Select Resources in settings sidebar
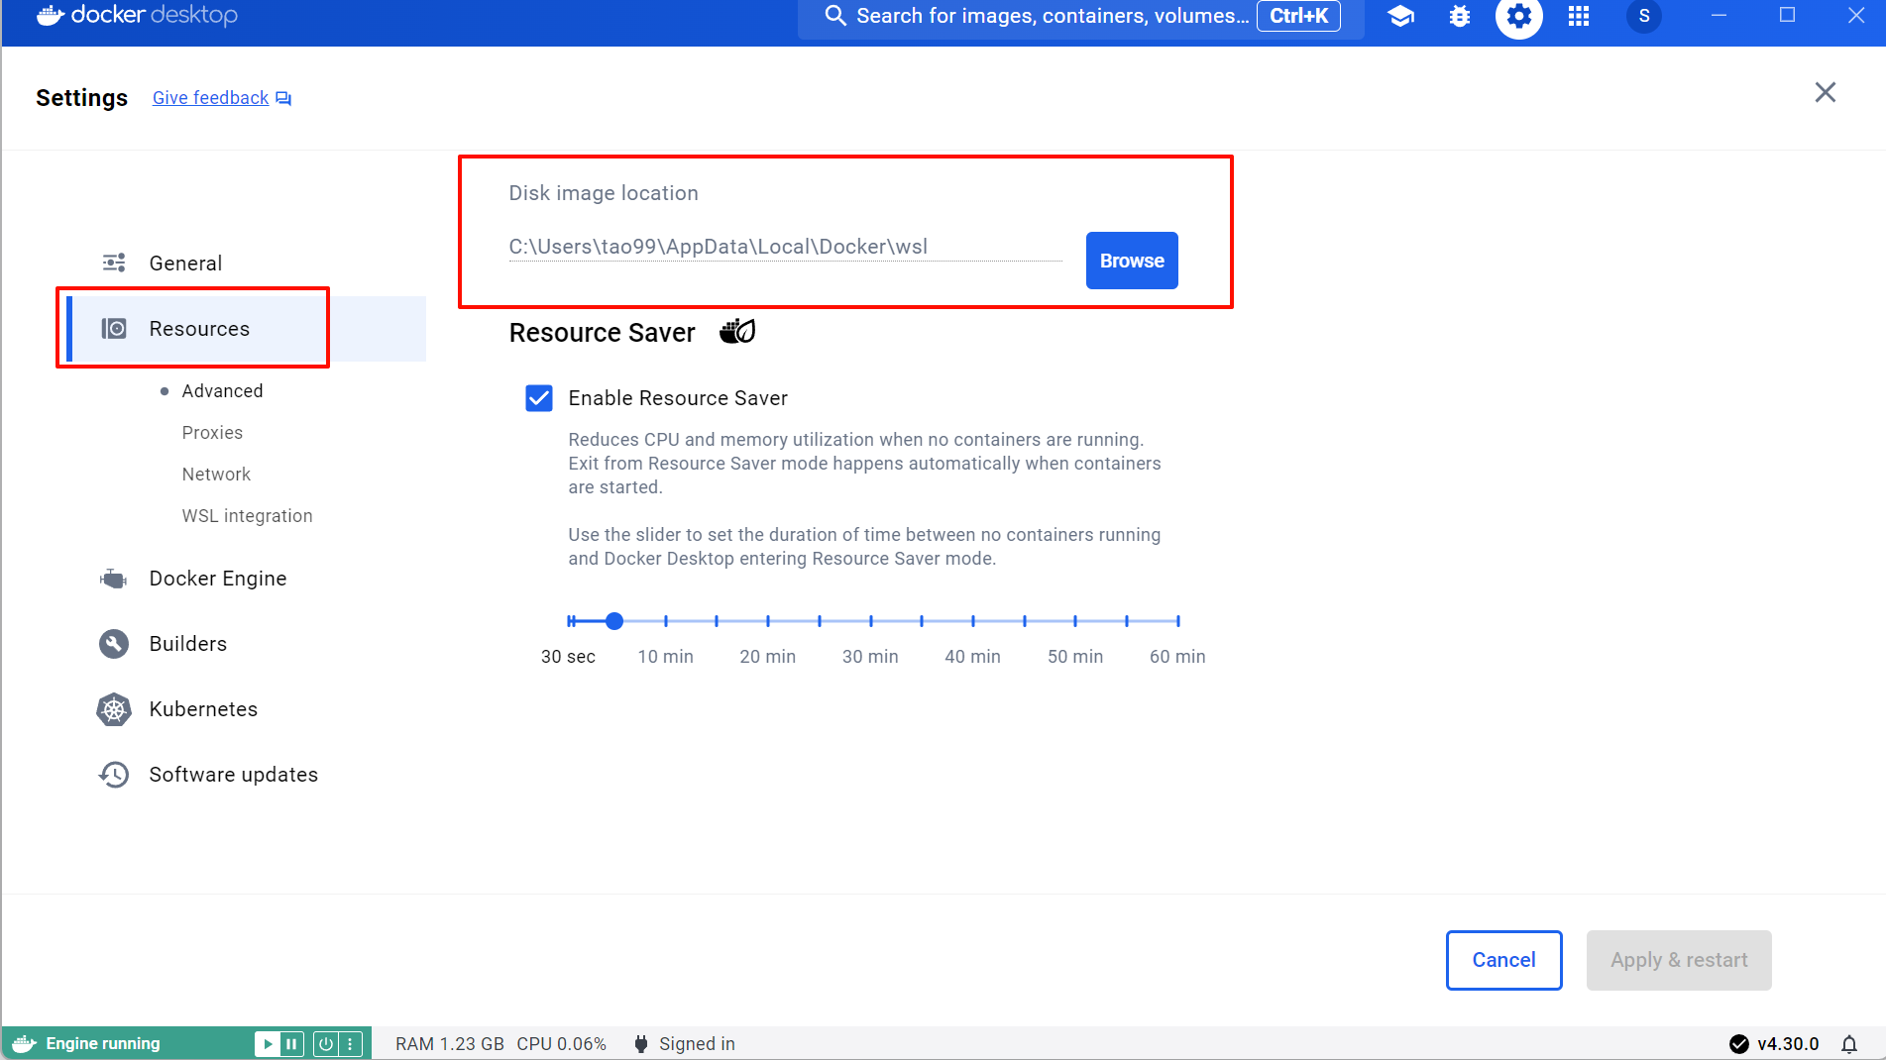 [x=199, y=329]
